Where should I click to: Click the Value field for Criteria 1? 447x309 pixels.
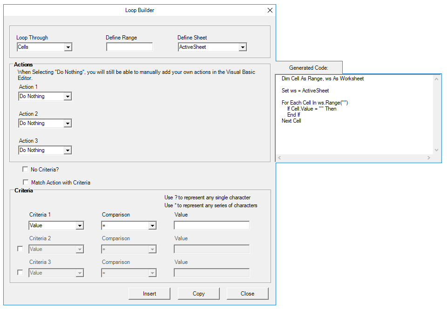(x=211, y=225)
